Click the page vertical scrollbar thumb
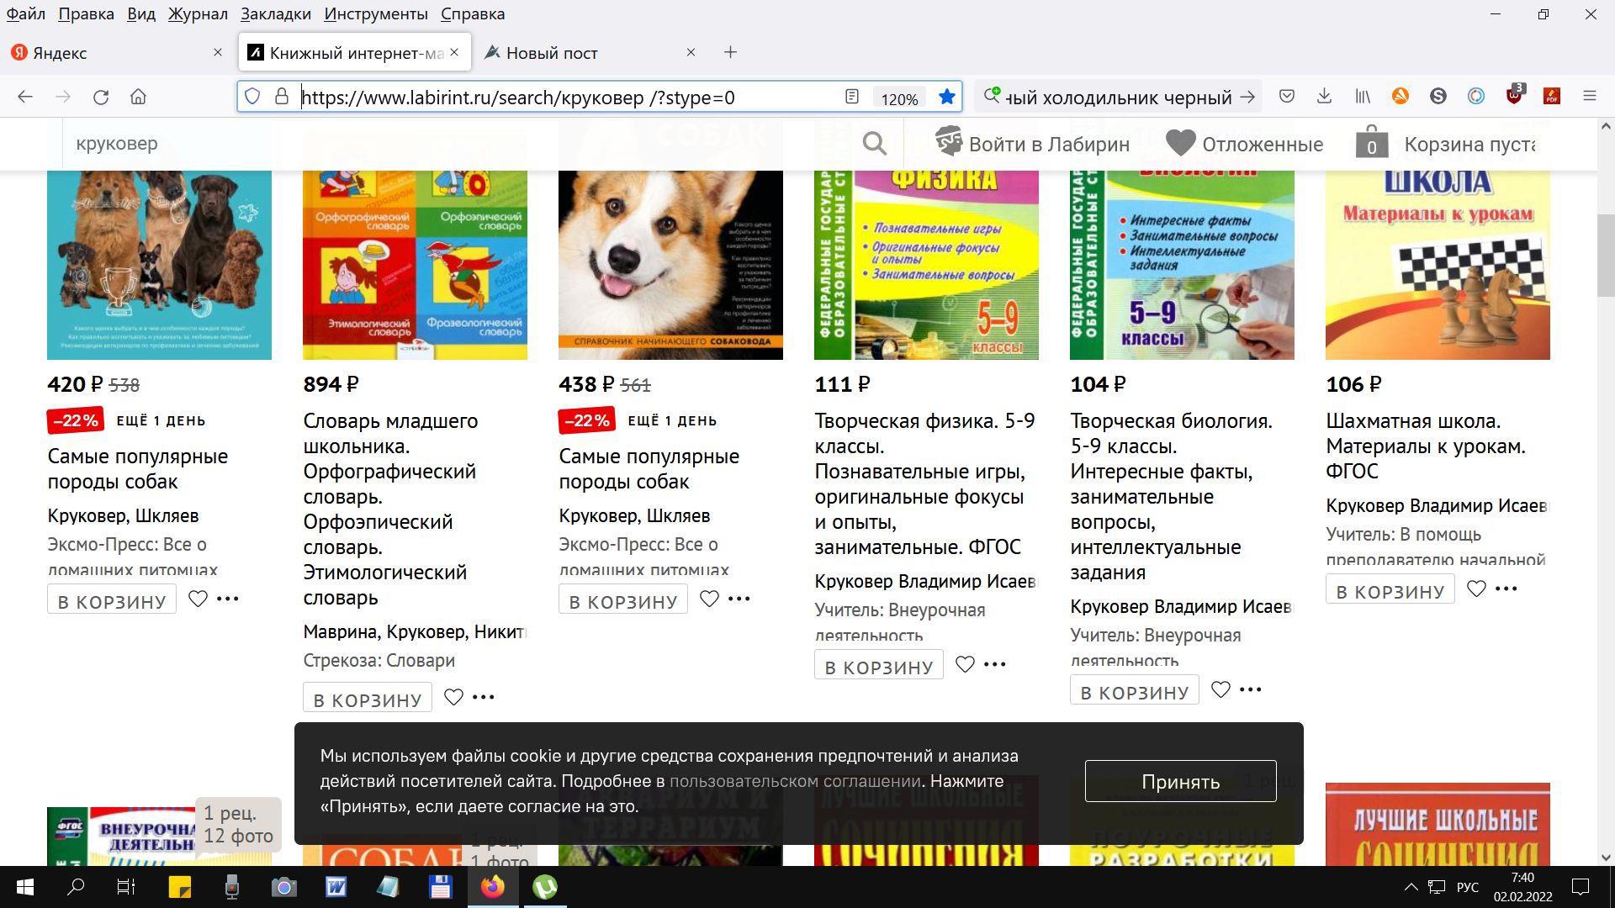1615x908 pixels. [x=1606, y=255]
